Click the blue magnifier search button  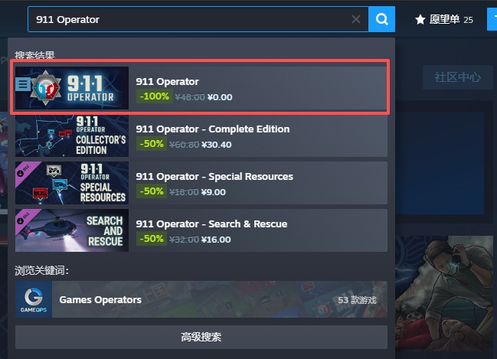click(x=381, y=19)
